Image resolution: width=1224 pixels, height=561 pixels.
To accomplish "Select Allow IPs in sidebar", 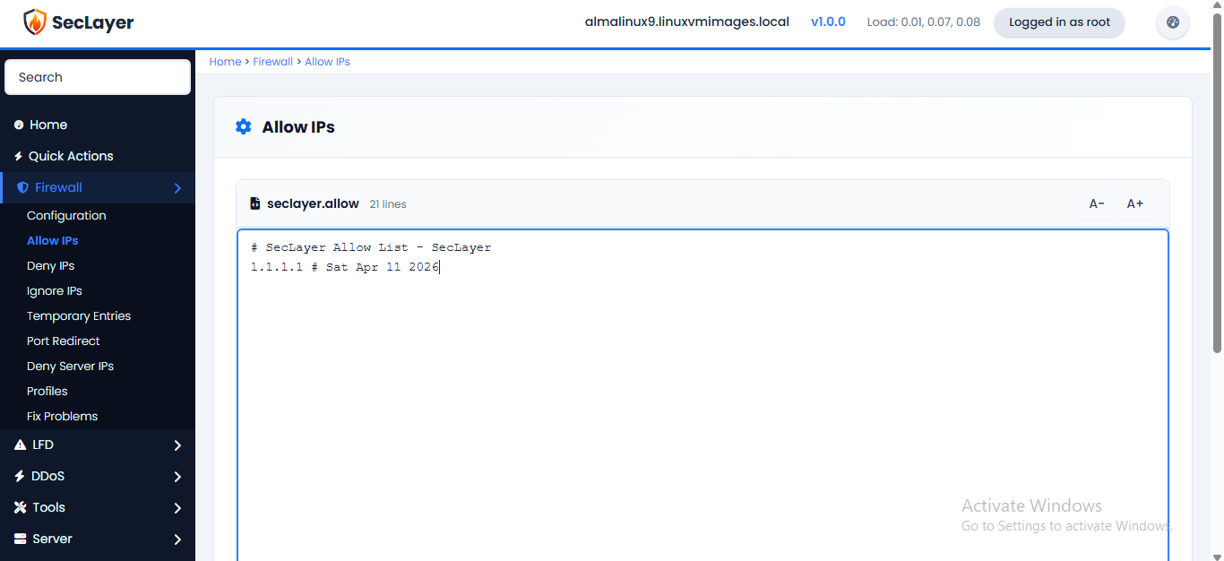I will [x=53, y=240].
